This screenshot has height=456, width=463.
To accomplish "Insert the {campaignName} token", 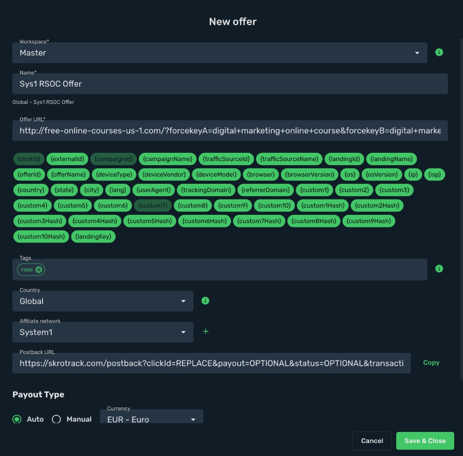I will coord(168,159).
